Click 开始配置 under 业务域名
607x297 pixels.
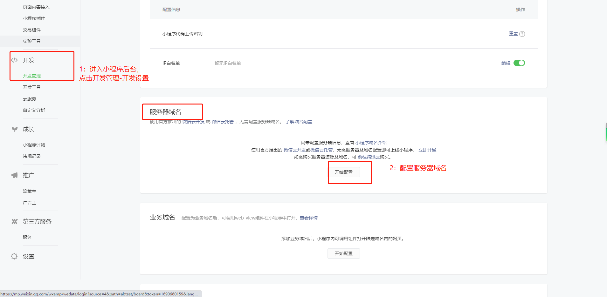click(x=343, y=253)
